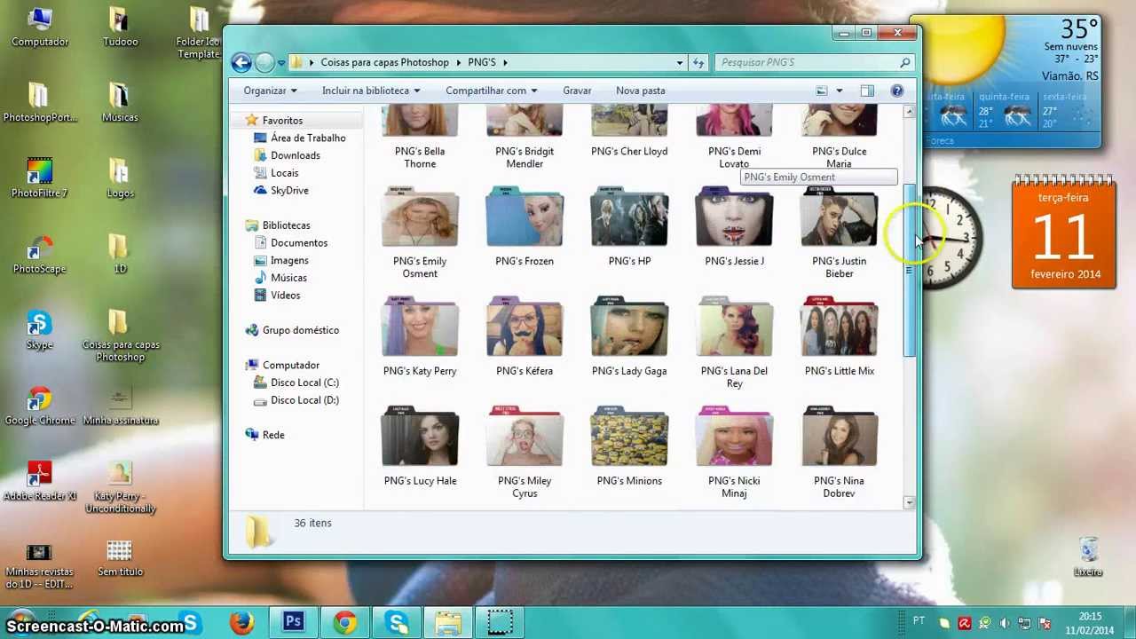
Task: Click the search magnifier icon
Action: [x=904, y=62]
